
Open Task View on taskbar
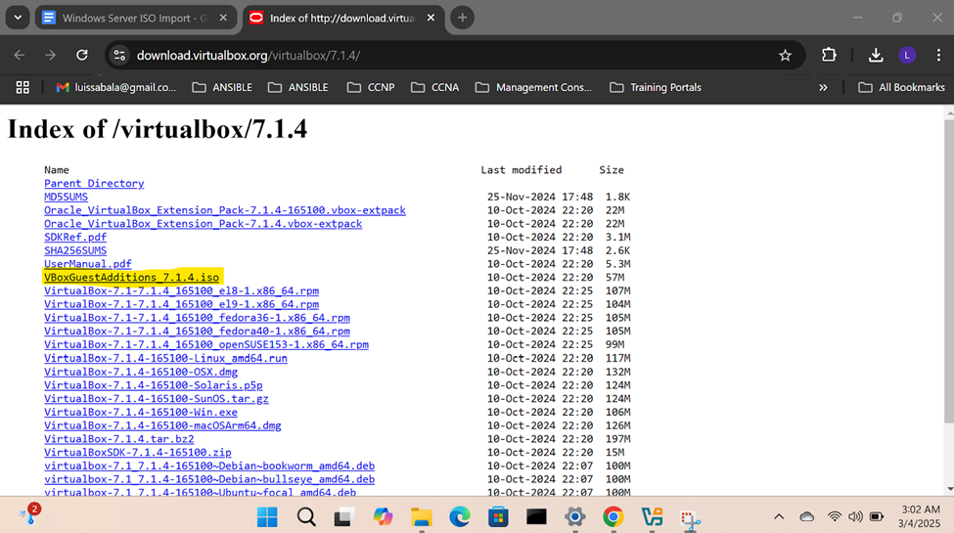344,517
